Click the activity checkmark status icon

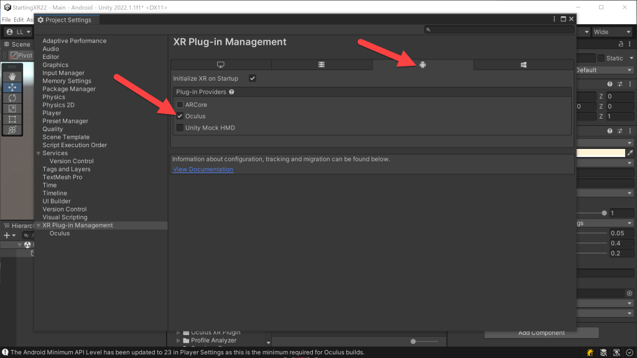coord(630,352)
